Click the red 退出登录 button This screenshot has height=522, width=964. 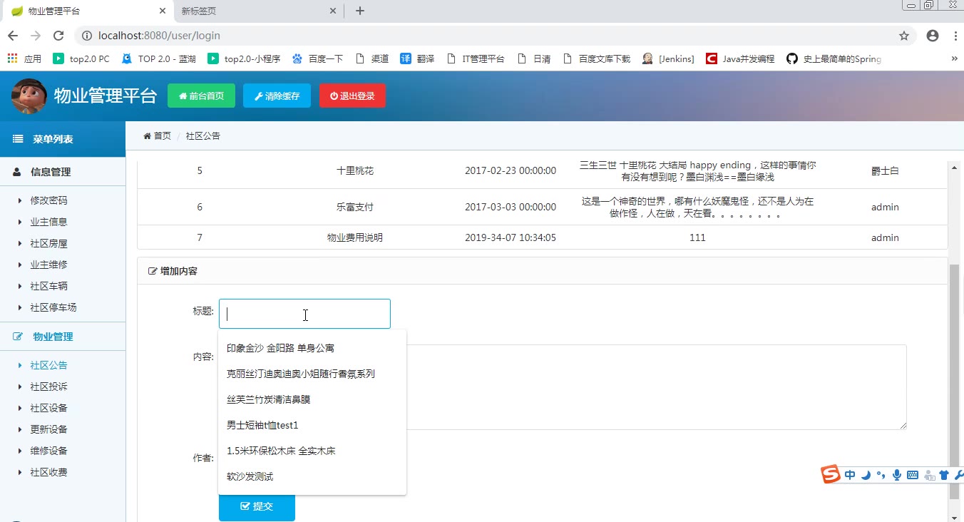coord(352,96)
